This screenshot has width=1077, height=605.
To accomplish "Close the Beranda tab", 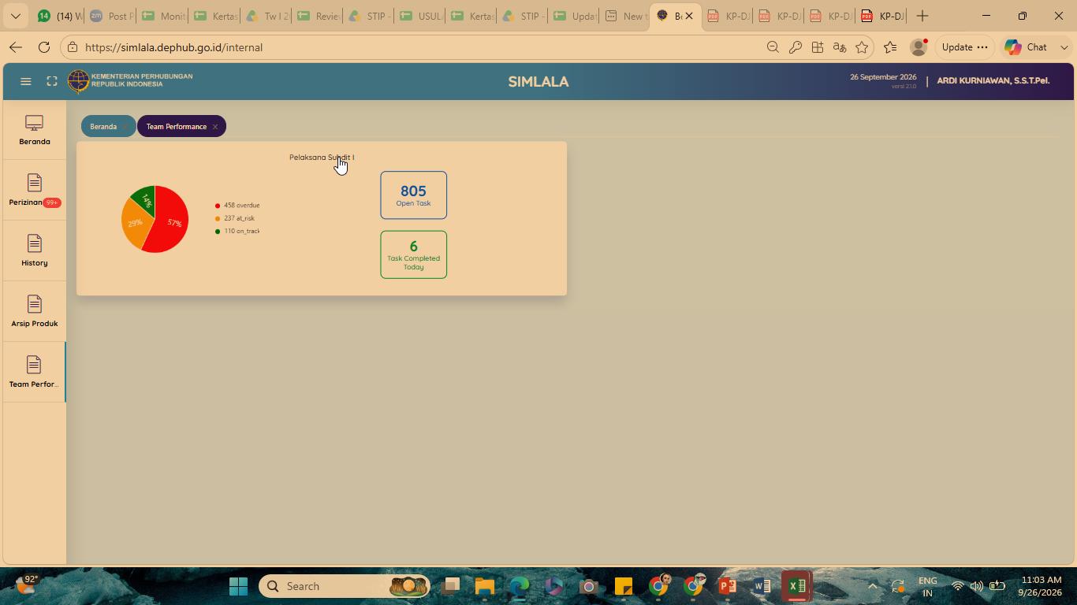I will tap(125, 127).
